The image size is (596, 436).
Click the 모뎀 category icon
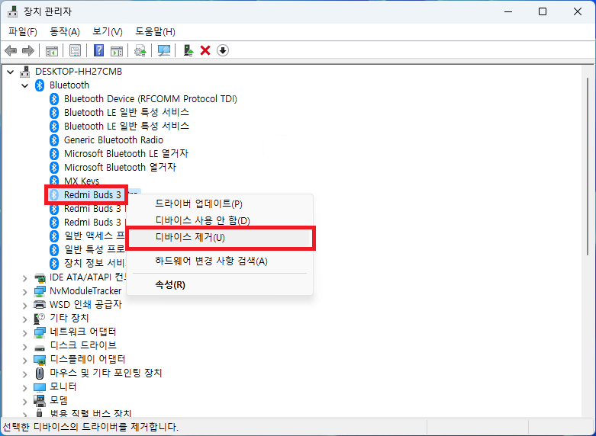pos(40,401)
